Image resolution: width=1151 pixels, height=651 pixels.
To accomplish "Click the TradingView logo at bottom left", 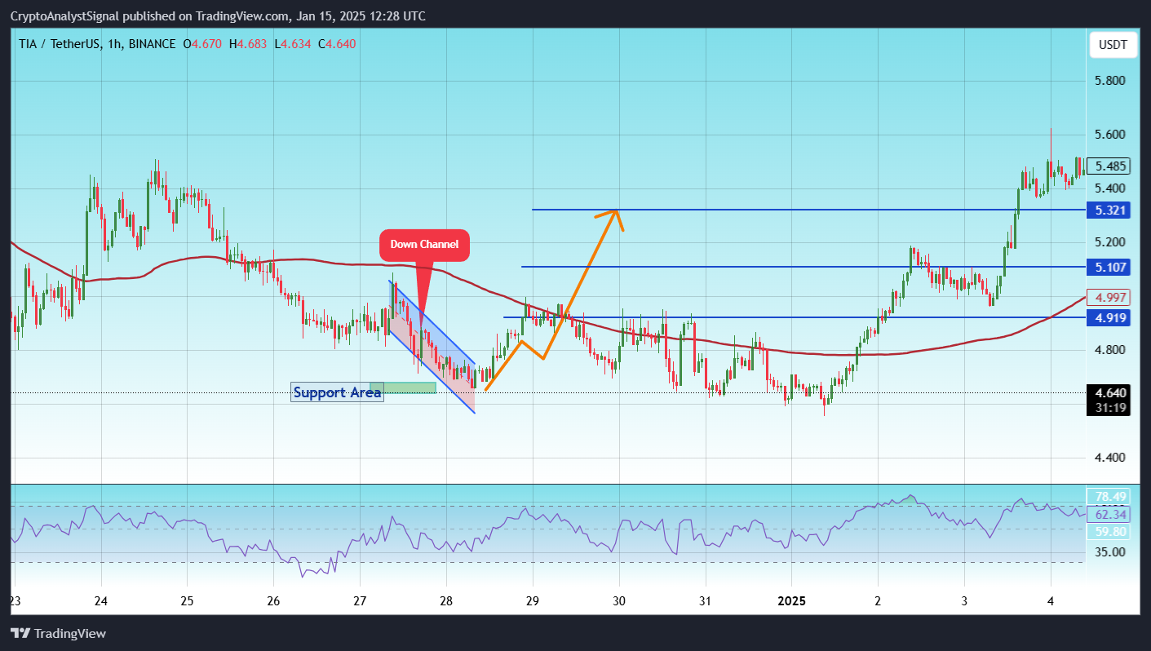I will [58, 633].
